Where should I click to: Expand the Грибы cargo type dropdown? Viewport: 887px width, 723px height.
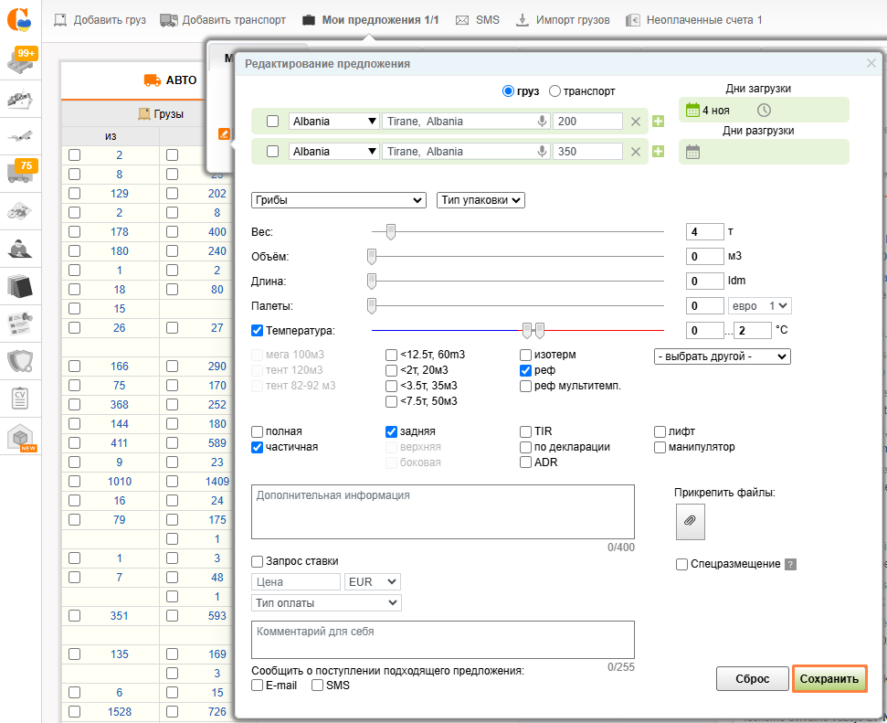pos(338,200)
